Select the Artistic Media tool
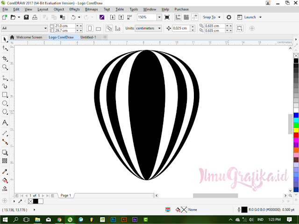Viewport: 299px width, 224px height. click(5, 86)
